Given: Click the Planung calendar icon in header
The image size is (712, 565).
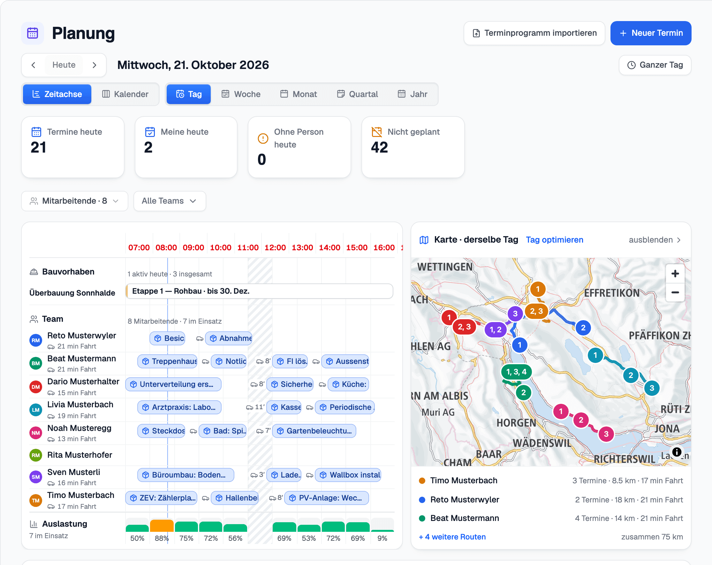Looking at the screenshot, I should pyautogui.click(x=32, y=33).
